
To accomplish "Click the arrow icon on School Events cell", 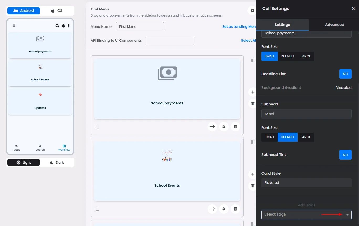I will click(212, 209).
